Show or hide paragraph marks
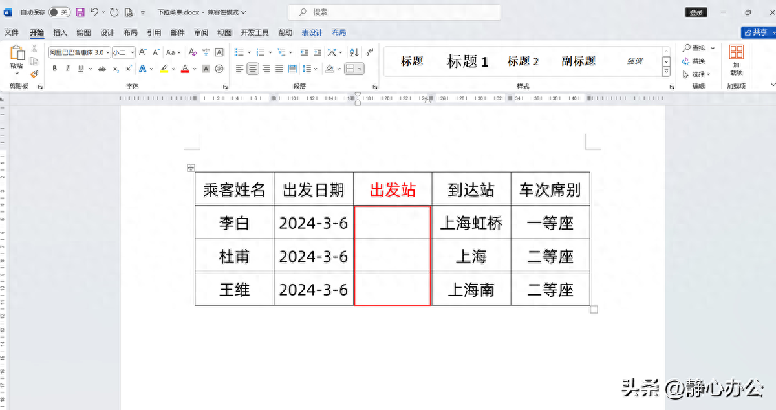The image size is (776, 410). (x=369, y=52)
